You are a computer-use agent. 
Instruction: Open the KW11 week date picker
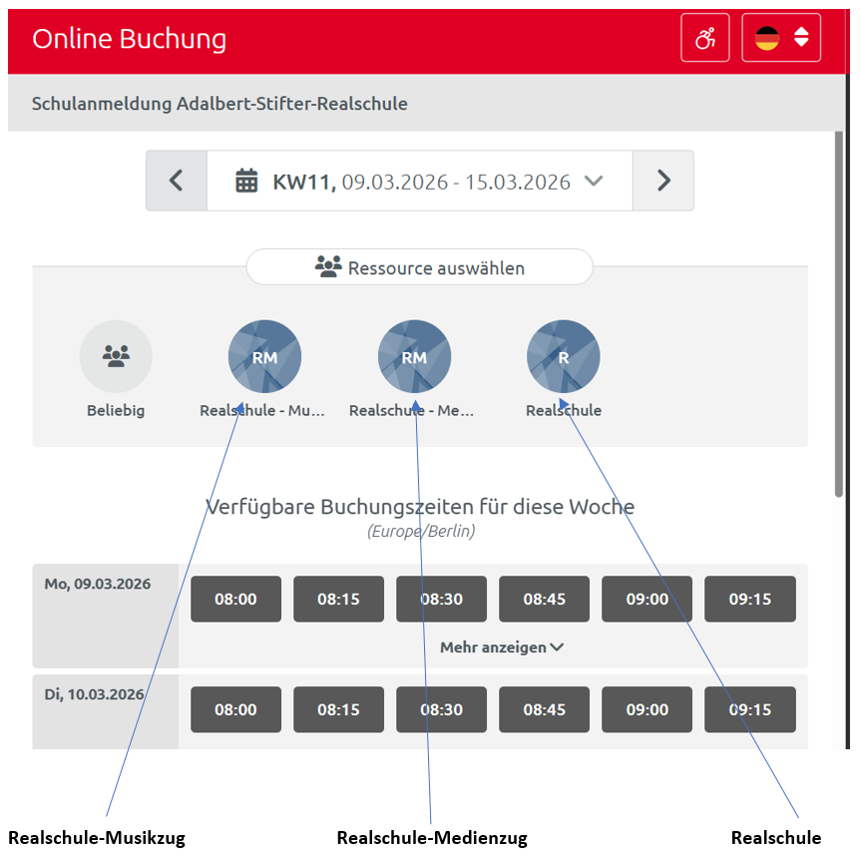[420, 181]
